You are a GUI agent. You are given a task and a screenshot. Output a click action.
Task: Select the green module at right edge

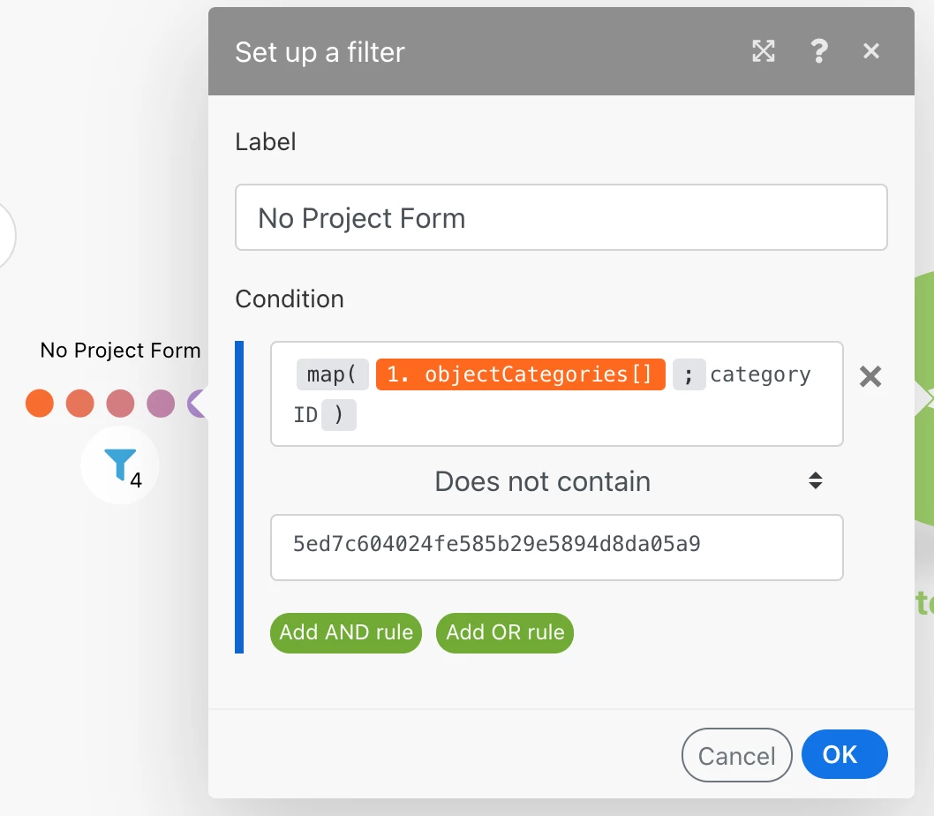point(922,397)
